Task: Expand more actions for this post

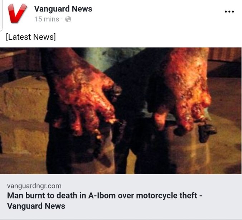Action: tap(229, 11)
